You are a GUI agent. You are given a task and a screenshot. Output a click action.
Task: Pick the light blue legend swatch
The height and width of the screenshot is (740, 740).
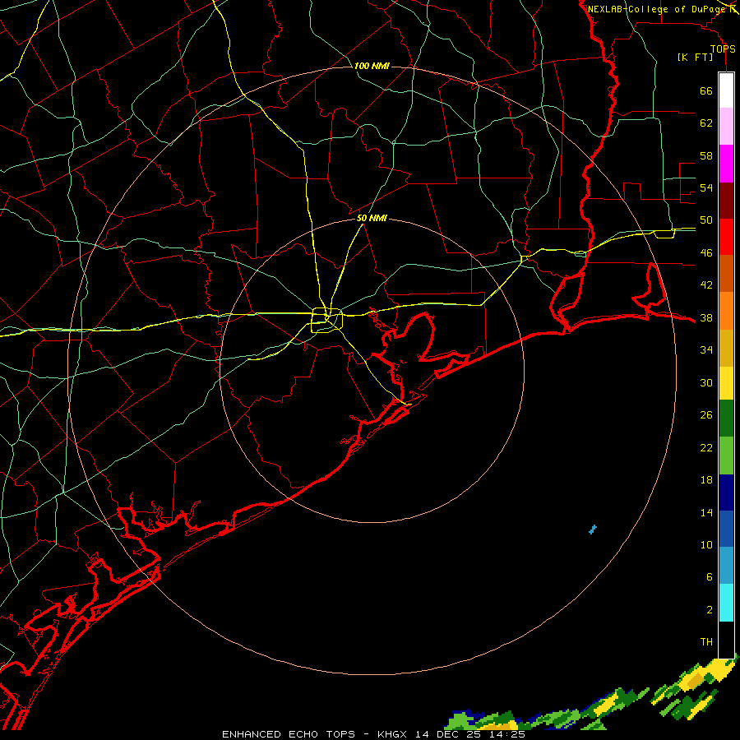coord(726,566)
